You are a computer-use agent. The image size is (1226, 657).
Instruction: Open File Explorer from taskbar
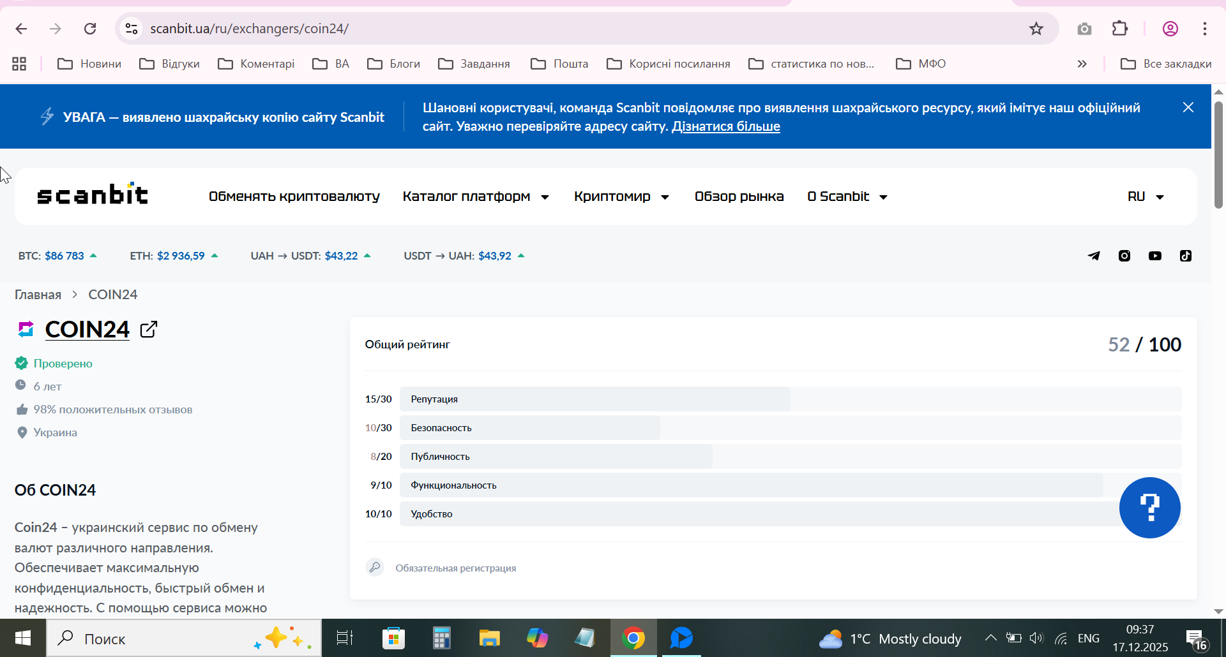pos(489,638)
